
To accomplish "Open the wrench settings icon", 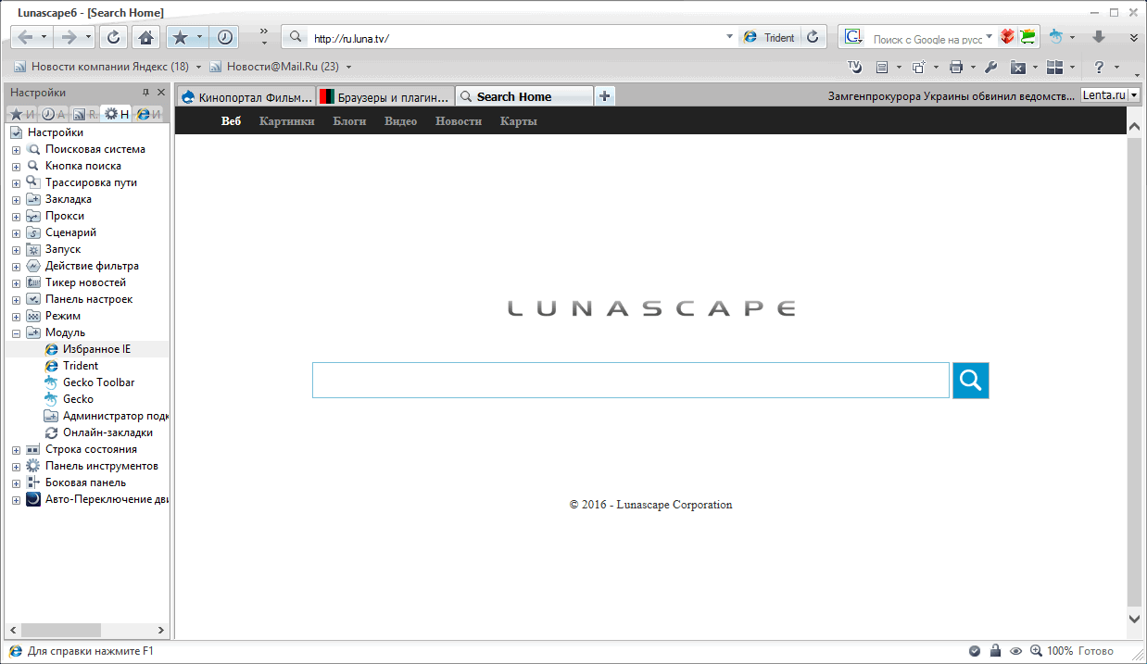I will coord(990,67).
